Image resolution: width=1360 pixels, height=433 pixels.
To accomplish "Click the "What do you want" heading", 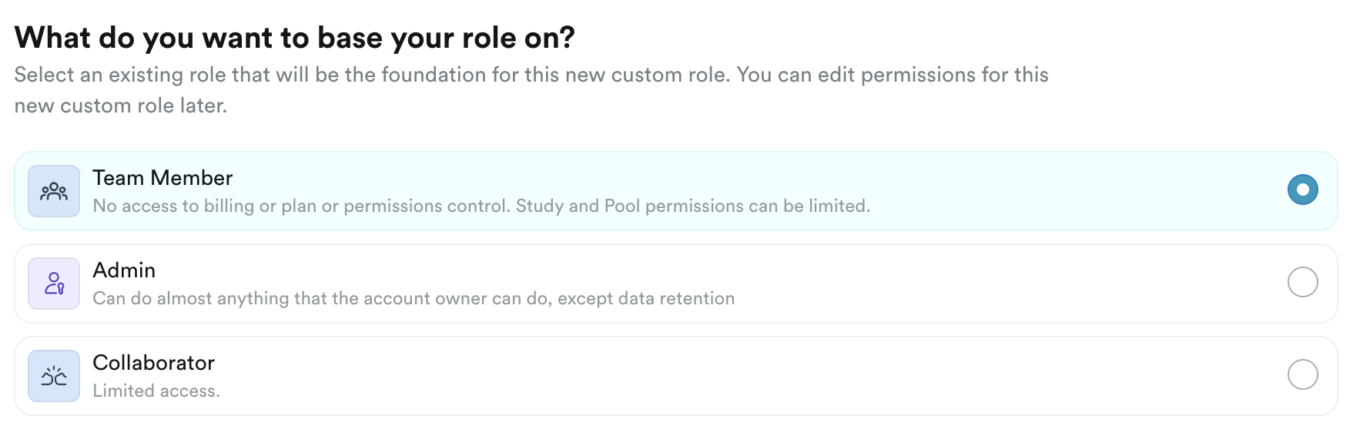I will (x=294, y=38).
